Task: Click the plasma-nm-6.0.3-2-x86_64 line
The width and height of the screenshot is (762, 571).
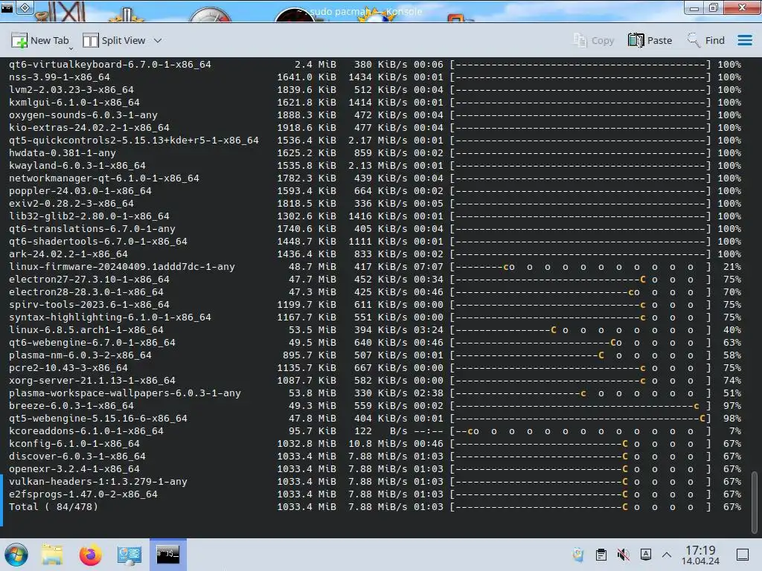Action: 375,355
